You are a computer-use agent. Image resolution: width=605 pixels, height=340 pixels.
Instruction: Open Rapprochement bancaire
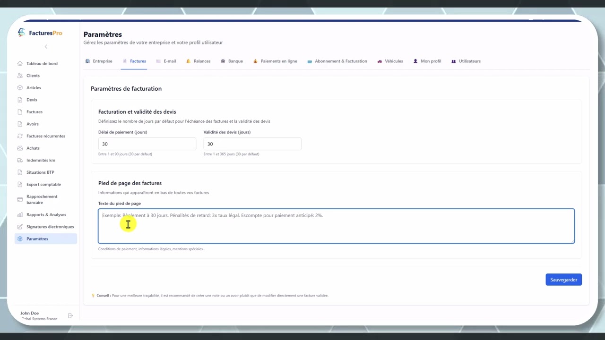(46, 199)
